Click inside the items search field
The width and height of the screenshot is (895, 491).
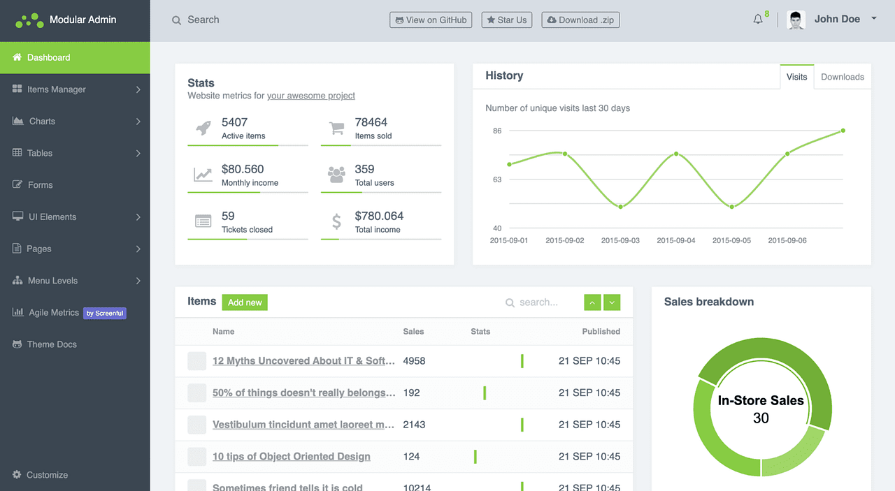538,302
